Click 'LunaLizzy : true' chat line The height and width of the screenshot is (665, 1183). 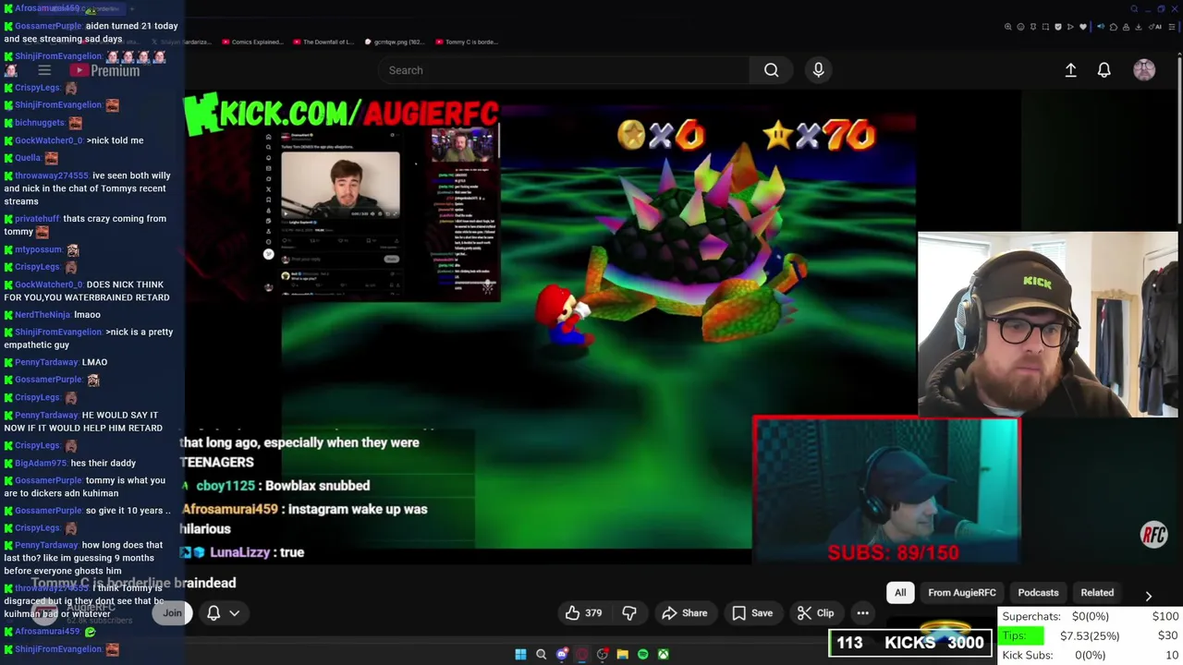coord(242,552)
